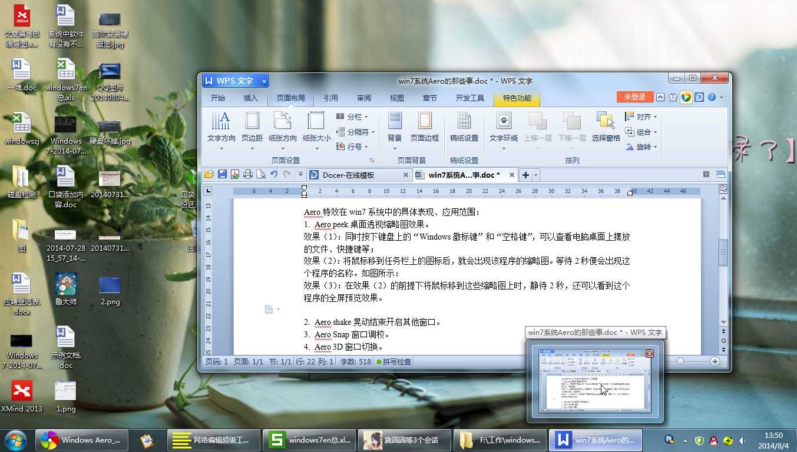This screenshot has height=452, width=797.
Task: Add a new document tab with plus button
Action: [x=525, y=175]
